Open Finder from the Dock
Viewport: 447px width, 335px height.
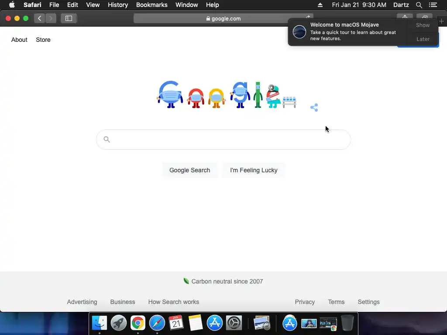pyautogui.click(x=100, y=323)
